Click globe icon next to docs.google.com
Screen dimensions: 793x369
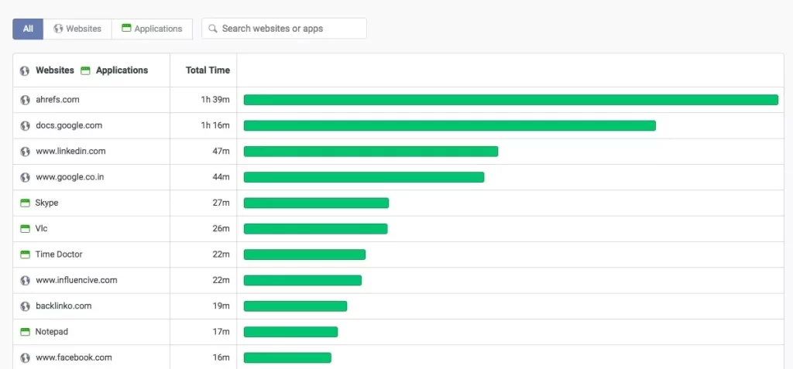click(x=25, y=126)
